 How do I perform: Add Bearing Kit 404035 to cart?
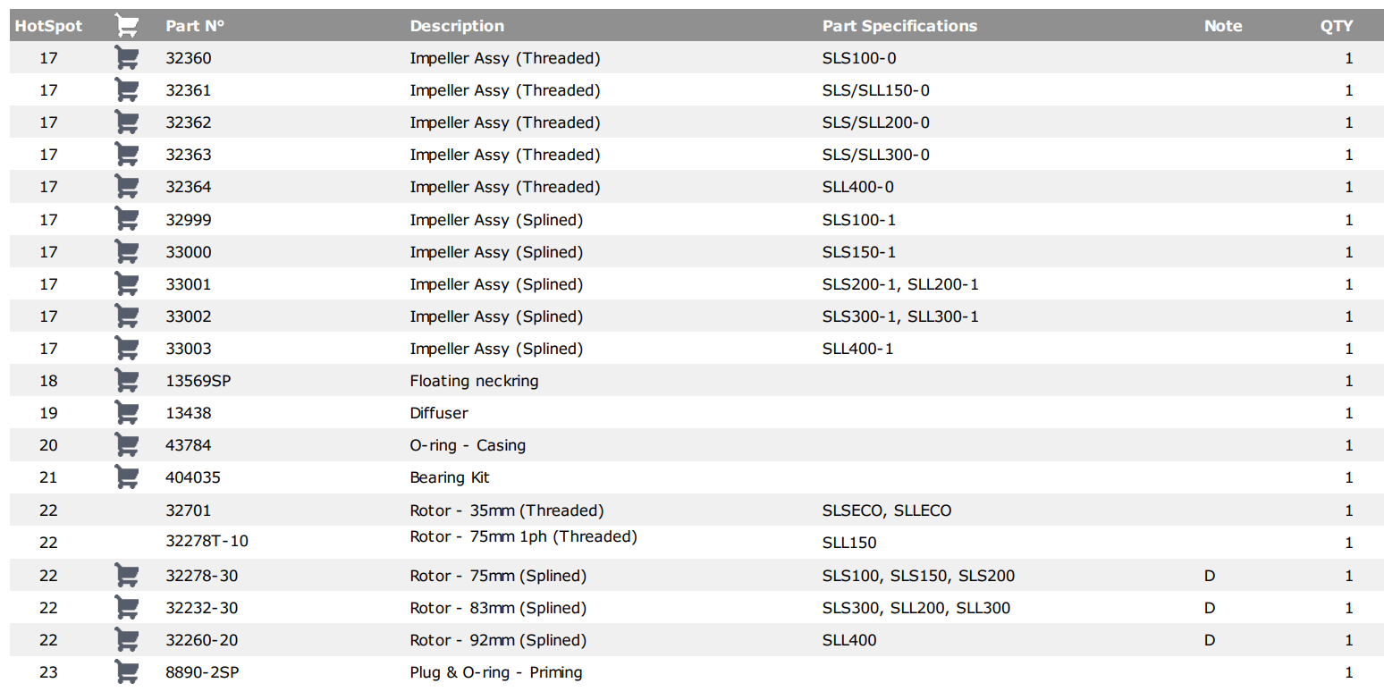(127, 477)
